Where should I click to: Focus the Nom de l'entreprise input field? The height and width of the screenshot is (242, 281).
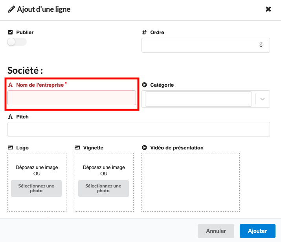click(72, 98)
